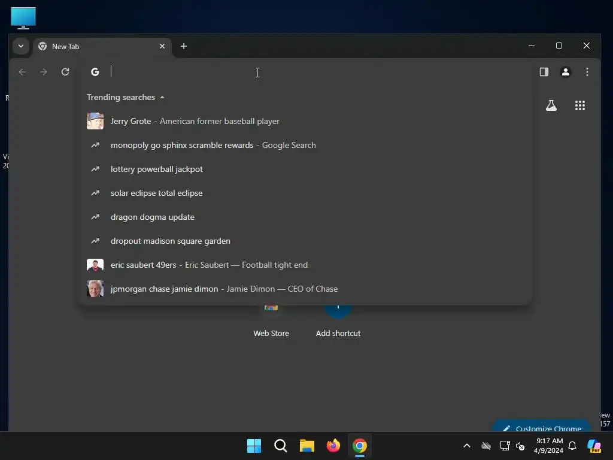
Task: Click the Google G icon in address bar
Action: click(95, 72)
